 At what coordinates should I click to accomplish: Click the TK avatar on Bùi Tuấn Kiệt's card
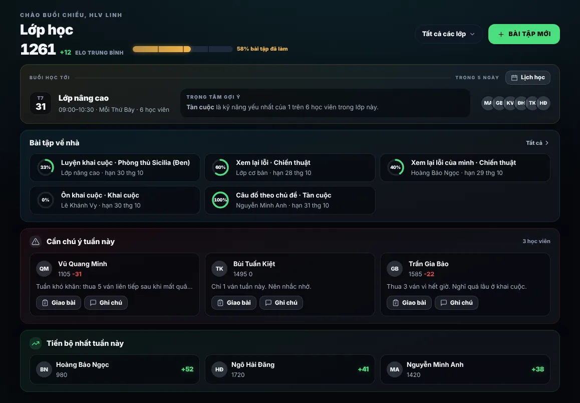(x=219, y=269)
